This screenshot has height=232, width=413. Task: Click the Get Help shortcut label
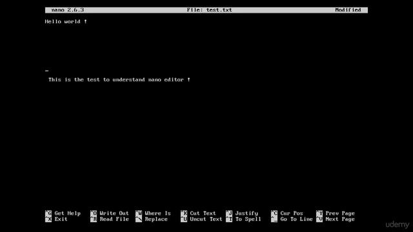(63, 213)
